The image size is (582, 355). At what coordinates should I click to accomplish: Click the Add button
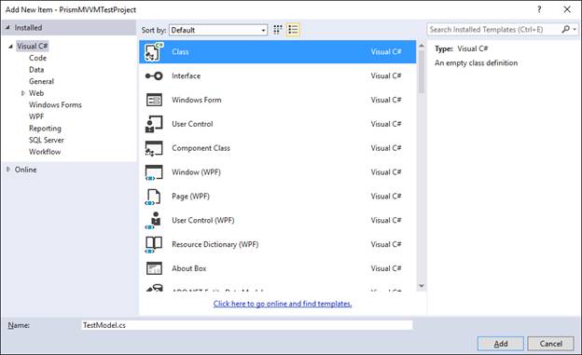[500, 344]
